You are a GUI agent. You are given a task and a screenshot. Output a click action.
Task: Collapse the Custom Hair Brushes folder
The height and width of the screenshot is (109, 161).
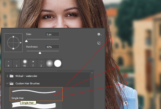coord(7,84)
